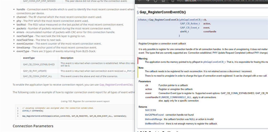Image resolution: width=268 pixels, height=132 pixels.
Task: Select the Connection Parameters heading
Action: tap(33, 126)
